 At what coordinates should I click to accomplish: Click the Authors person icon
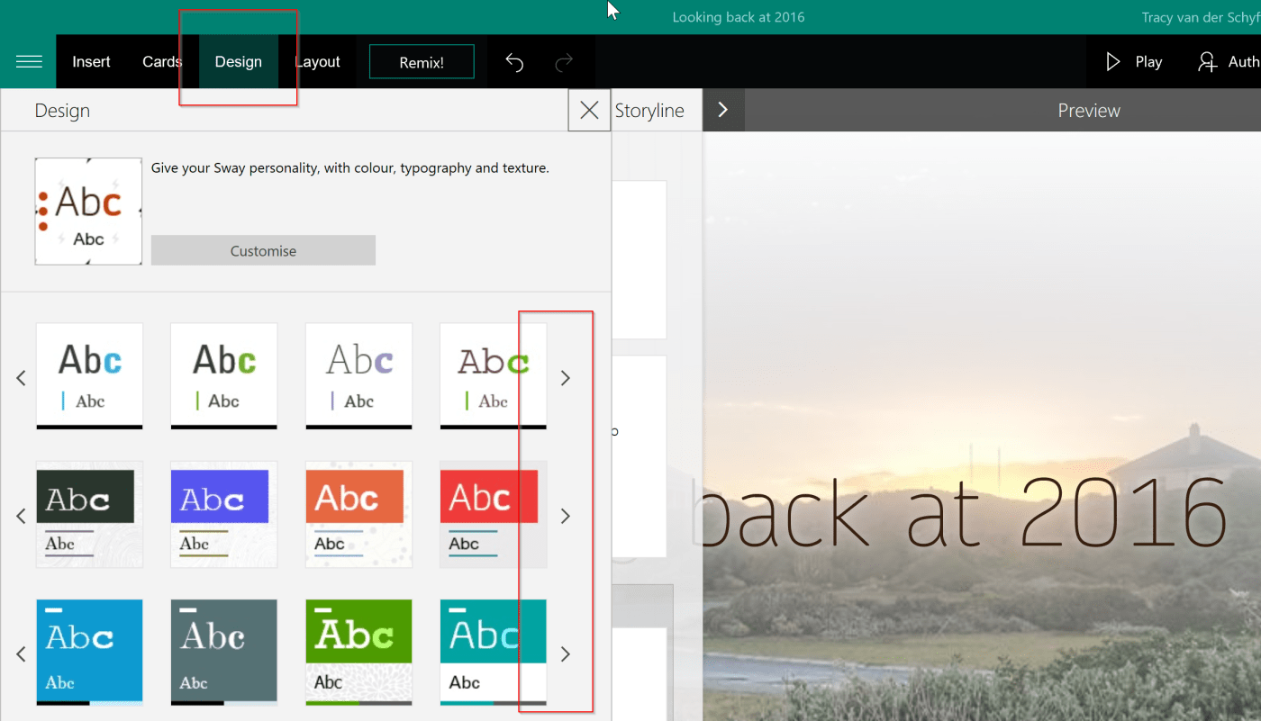click(x=1207, y=62)
